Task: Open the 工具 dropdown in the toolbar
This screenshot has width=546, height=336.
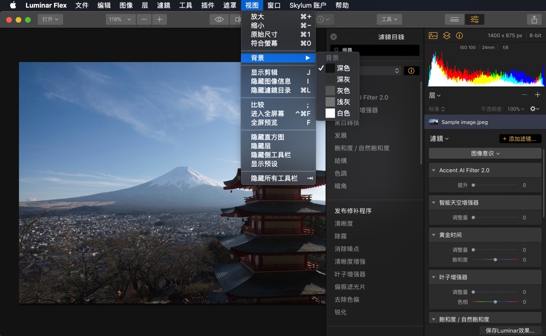Action: coord(389,19)
